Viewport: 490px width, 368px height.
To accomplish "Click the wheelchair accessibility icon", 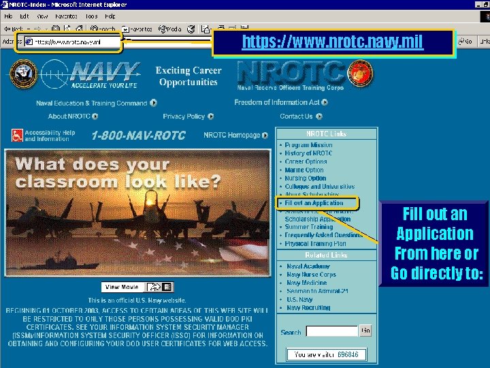I will 17,136.
